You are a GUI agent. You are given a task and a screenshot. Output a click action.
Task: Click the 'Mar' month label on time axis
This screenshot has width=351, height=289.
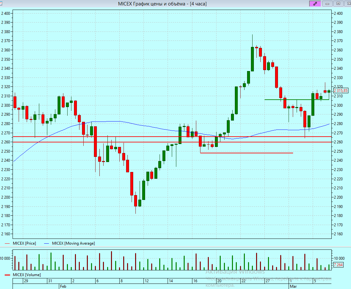(x=293, y=286)
